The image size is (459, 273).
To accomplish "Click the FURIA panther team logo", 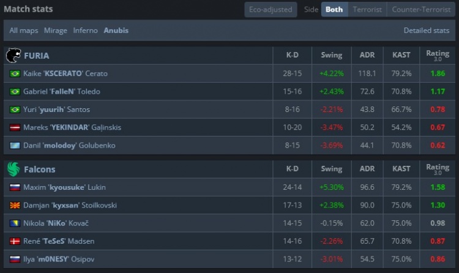I will (13, 56).
